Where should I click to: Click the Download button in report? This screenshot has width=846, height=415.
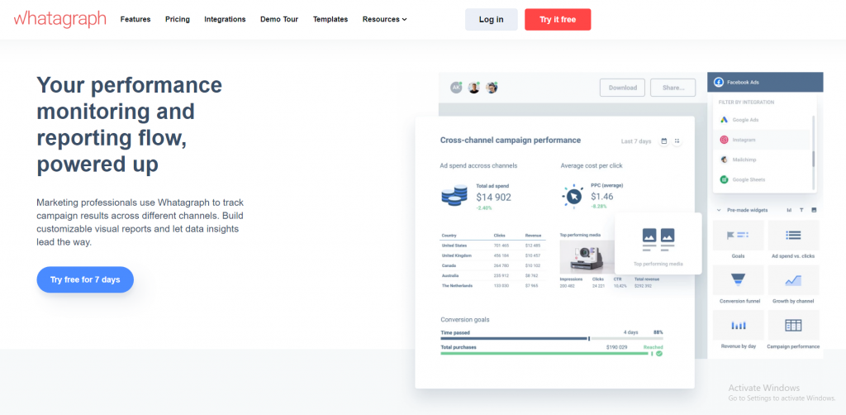coord(623,88)
